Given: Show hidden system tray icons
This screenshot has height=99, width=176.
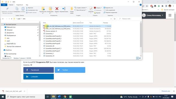Looking at the screenshot, I should (x=140, y=97).
